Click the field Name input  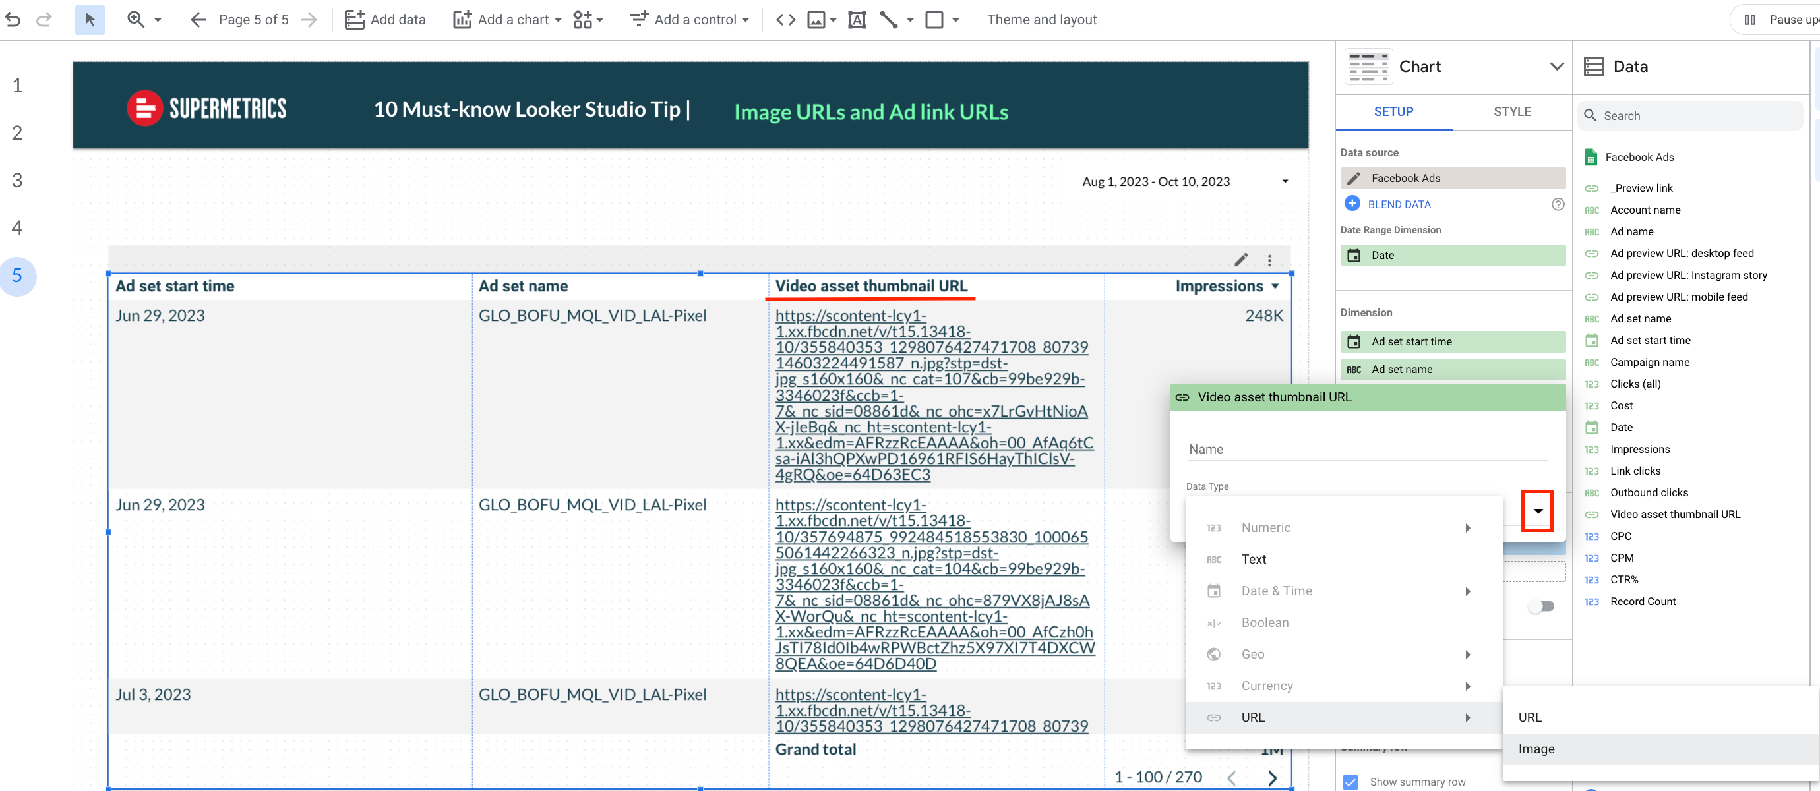coord(1367,449)
